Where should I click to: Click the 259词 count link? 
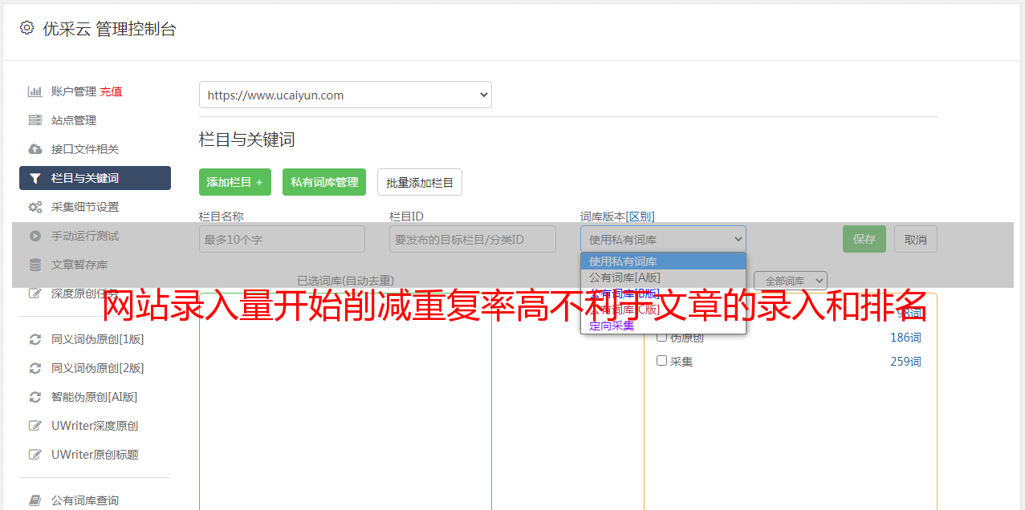click(905, 362)
